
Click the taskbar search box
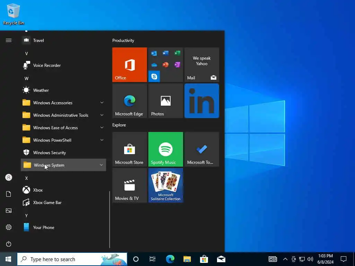[72, 259]
